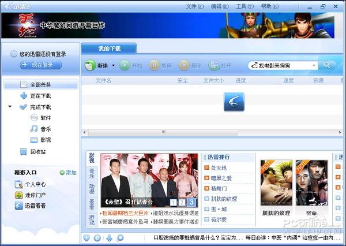
Task: Click the 资源 column header
Action: coord(318,80)
